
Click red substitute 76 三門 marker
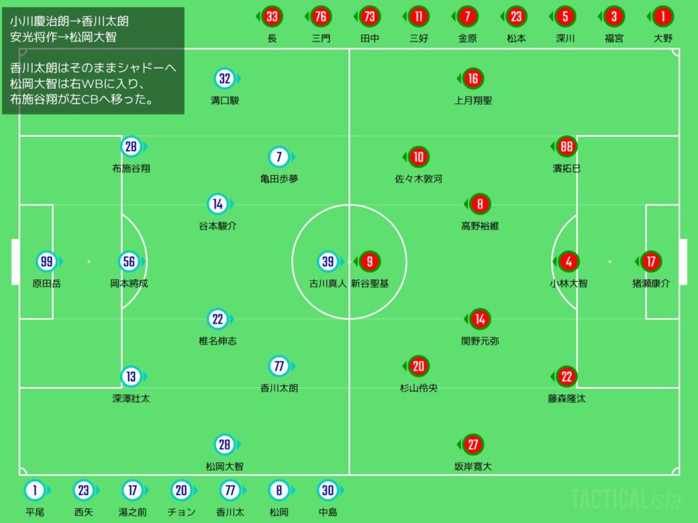coord(321,16)
